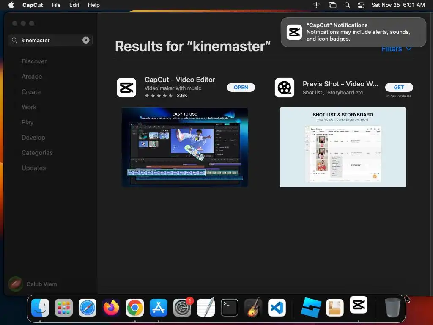Select Play in the sidebar
Viewport: 433px width, 325px height.
[x=27, y=122]
